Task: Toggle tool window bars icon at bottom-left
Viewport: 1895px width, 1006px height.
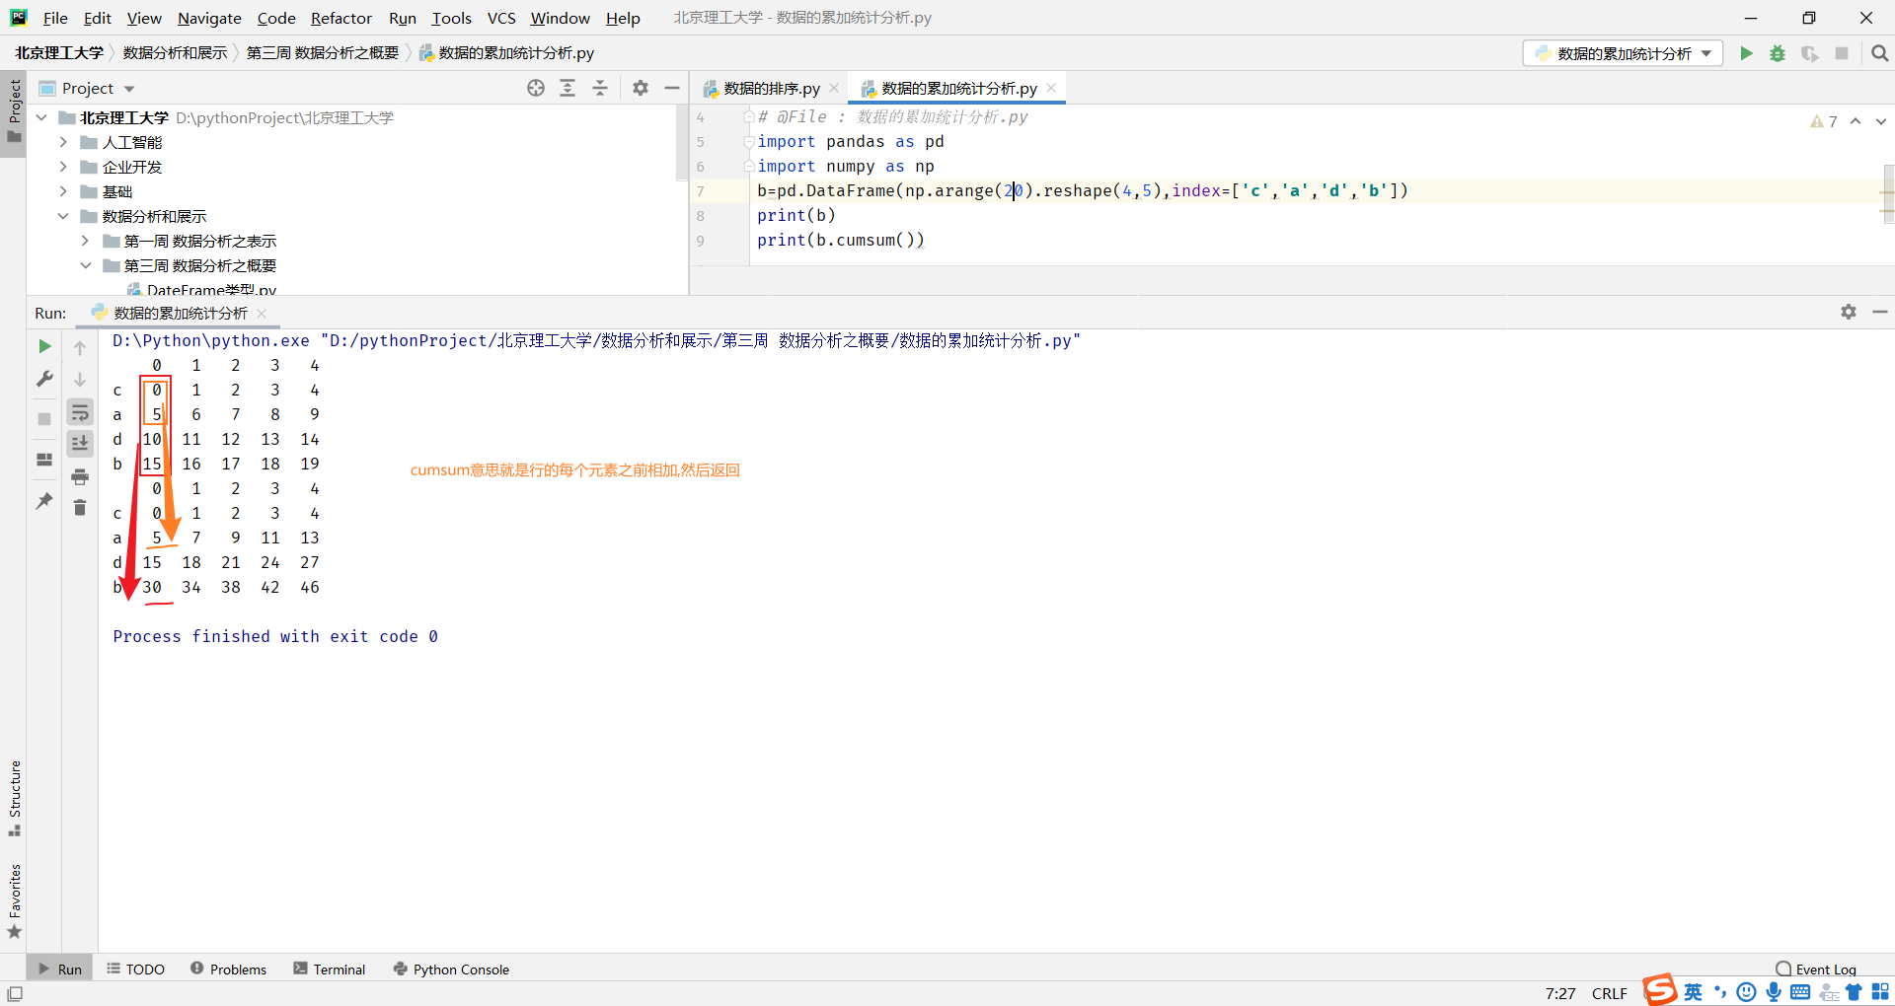Action: point(15,993)
